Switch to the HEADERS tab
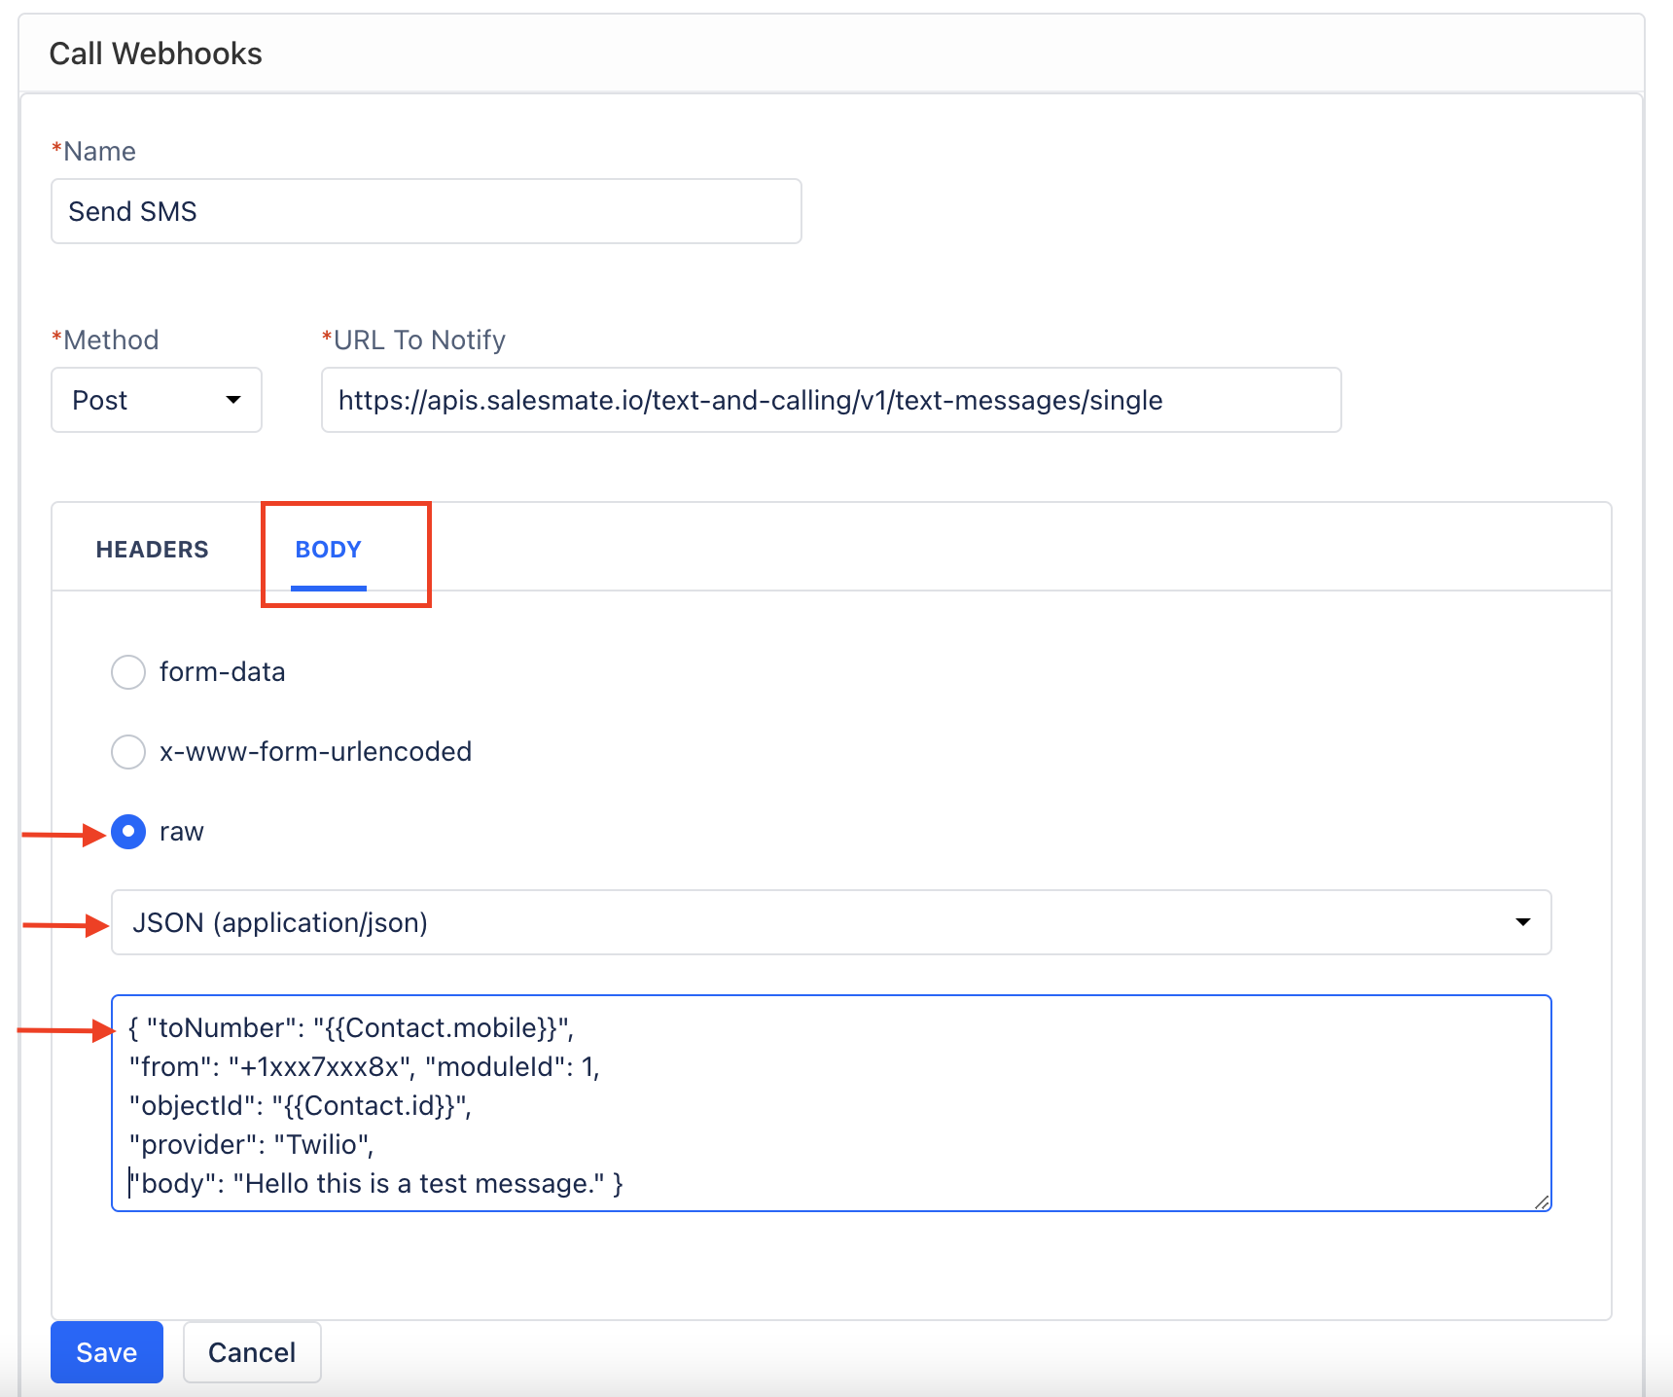This screenshot has height=1397, width=1673. pyautogui.click(x=152, y=550)
